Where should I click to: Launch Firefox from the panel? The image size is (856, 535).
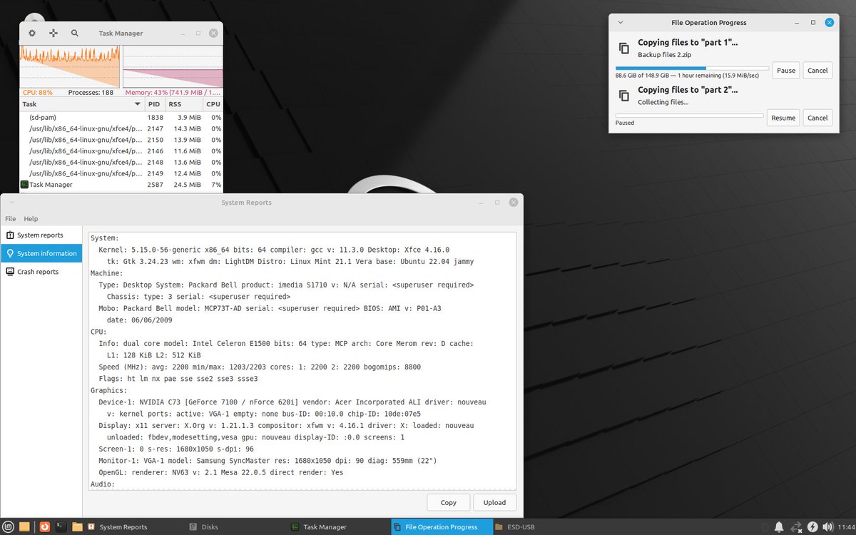(45, 526)
